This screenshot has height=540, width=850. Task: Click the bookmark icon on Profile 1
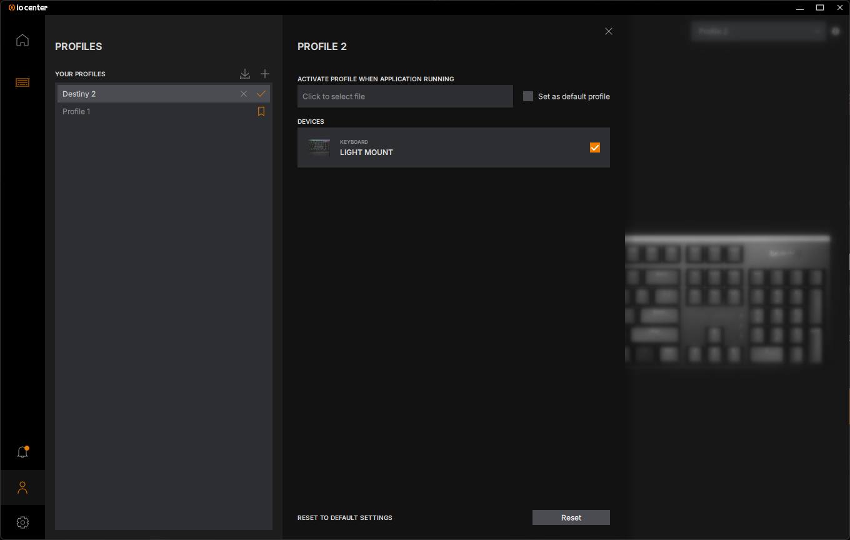point(261,111)
